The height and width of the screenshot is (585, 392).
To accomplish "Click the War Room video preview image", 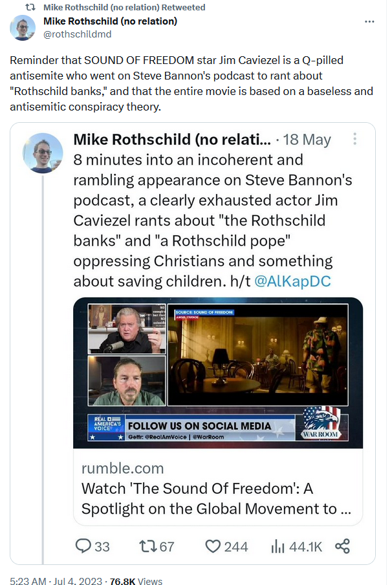I will point(217,372).
